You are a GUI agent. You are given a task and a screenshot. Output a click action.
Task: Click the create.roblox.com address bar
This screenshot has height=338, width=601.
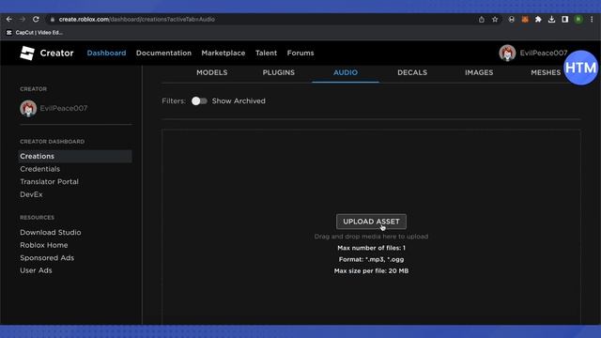pyautogui.click(x=261, y=19)
